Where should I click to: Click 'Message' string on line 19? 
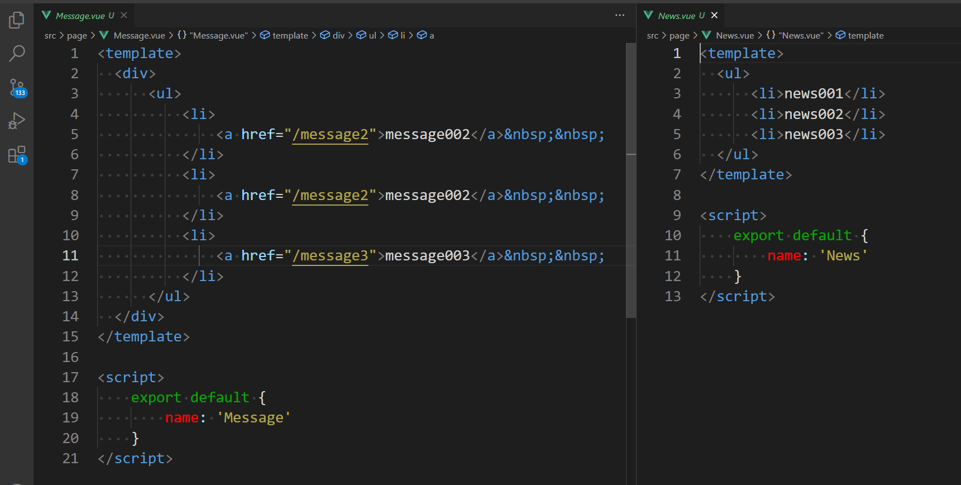point(254,418)
